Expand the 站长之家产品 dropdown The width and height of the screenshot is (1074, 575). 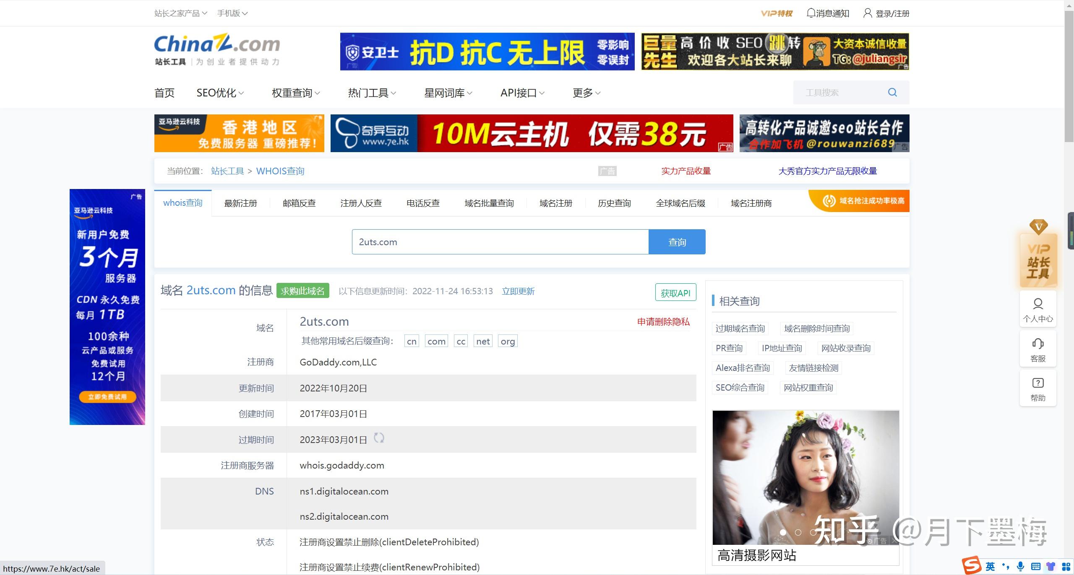tap(180, 13)
